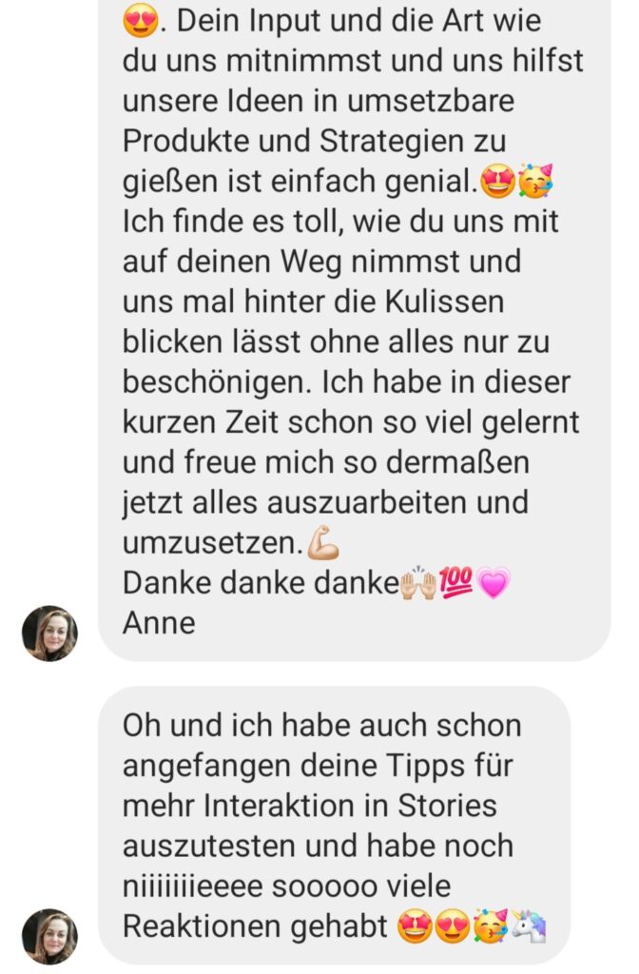This screenshot has width=639, height=974.
Task: Select the long message starting with 'Dein Input'
Action: point(354,330)
